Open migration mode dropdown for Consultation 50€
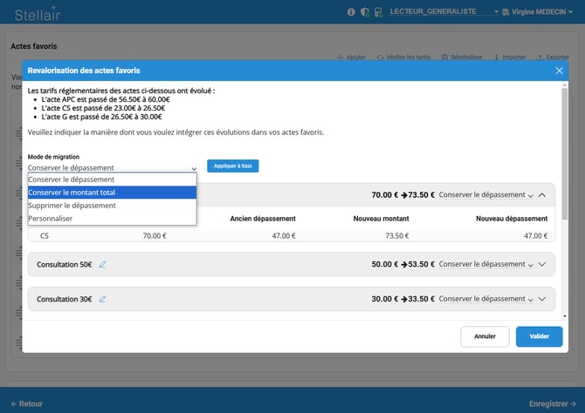 [485, 264]
